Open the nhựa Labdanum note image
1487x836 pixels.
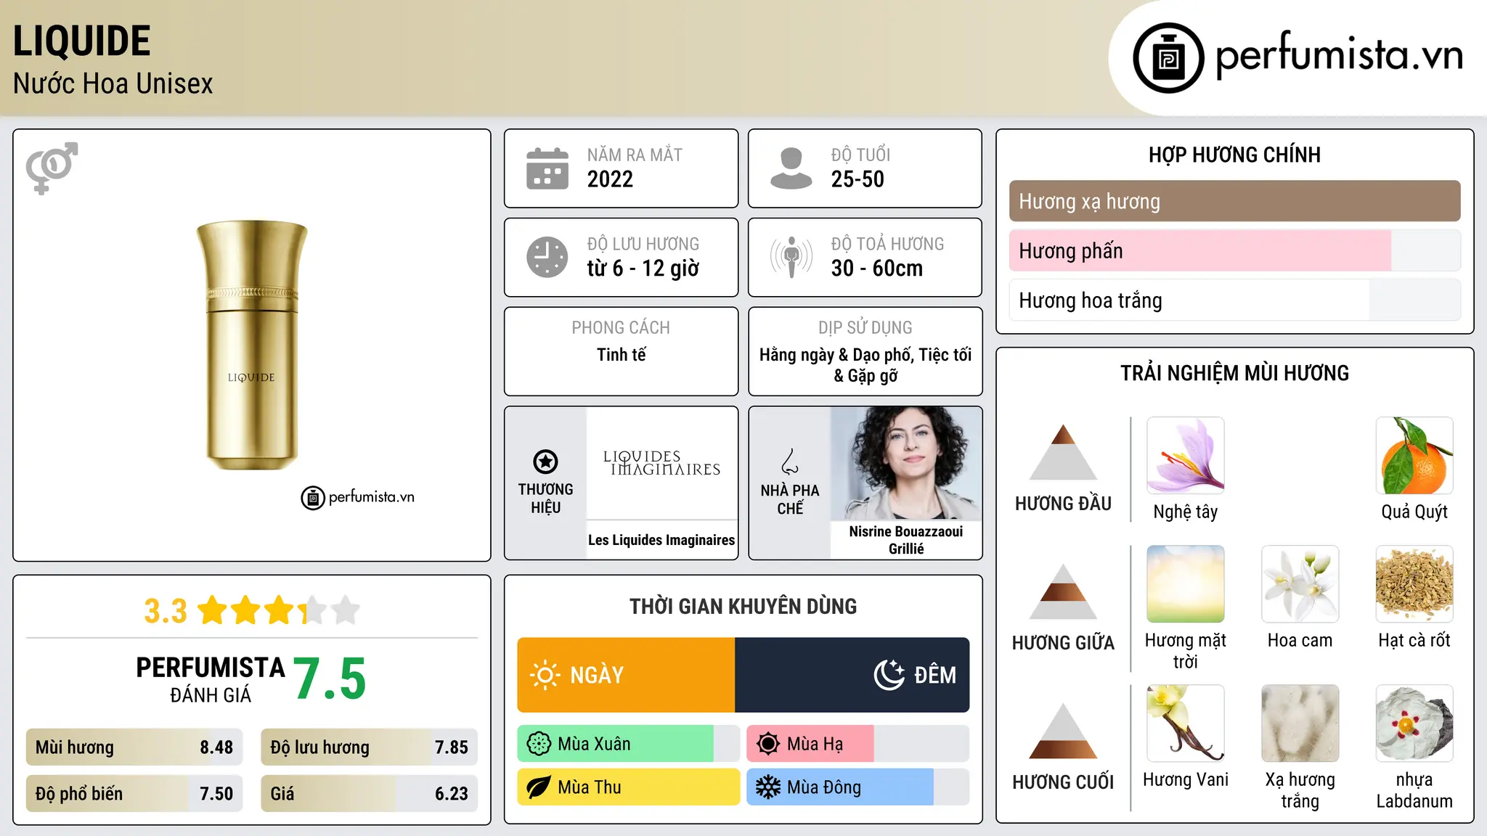click(1414, 724)
